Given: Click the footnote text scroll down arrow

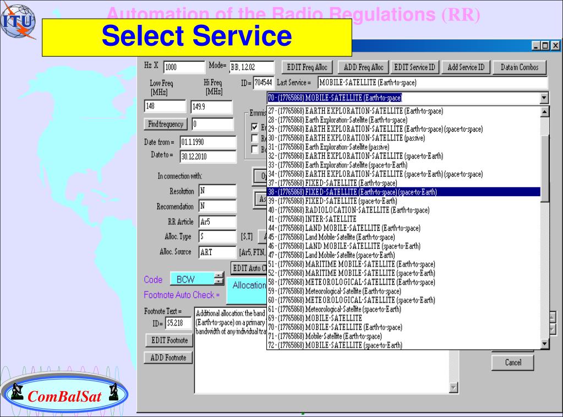Looking at the screenshot, I should (453, 387).
